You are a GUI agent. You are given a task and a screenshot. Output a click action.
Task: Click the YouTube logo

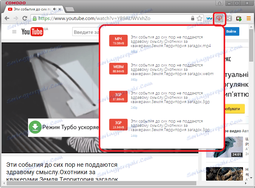click(x=33, y=31)
